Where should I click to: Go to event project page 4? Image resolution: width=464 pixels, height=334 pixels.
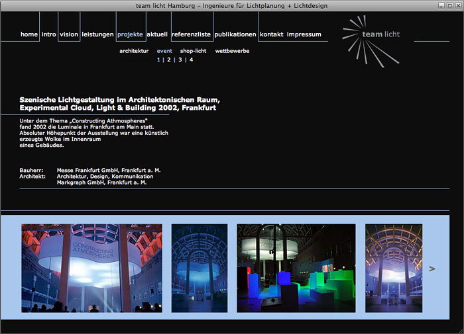191,60
